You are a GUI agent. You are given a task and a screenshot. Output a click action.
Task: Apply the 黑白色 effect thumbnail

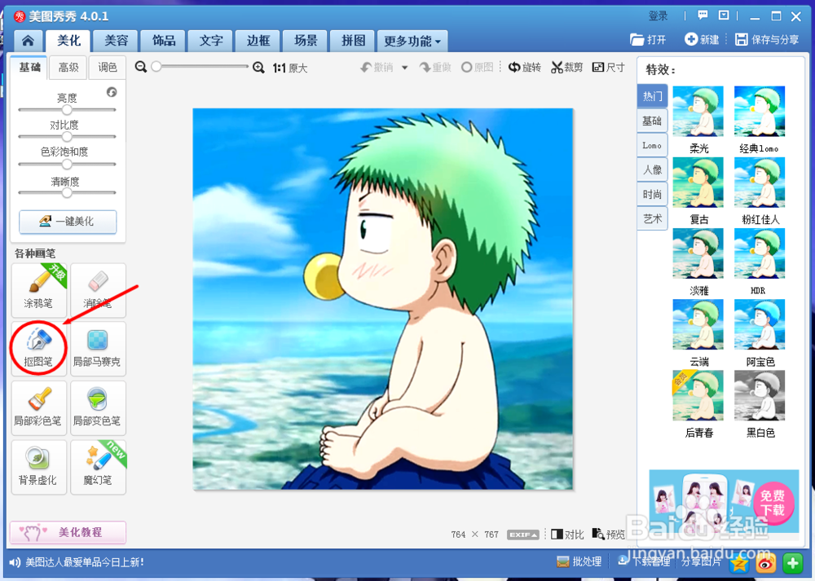[760, 395]
